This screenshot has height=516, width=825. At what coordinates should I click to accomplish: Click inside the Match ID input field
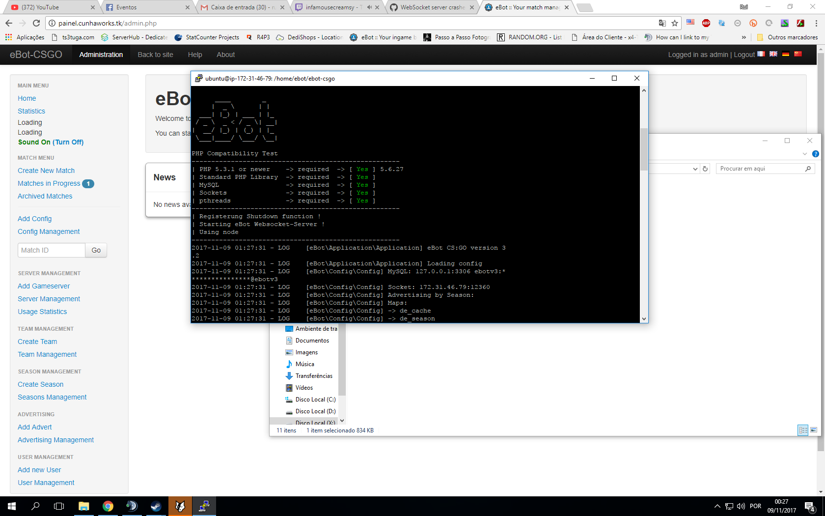(x=51, y=250)
